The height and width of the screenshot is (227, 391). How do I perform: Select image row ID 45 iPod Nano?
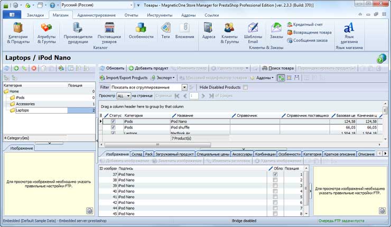click(x=201, y=214)
